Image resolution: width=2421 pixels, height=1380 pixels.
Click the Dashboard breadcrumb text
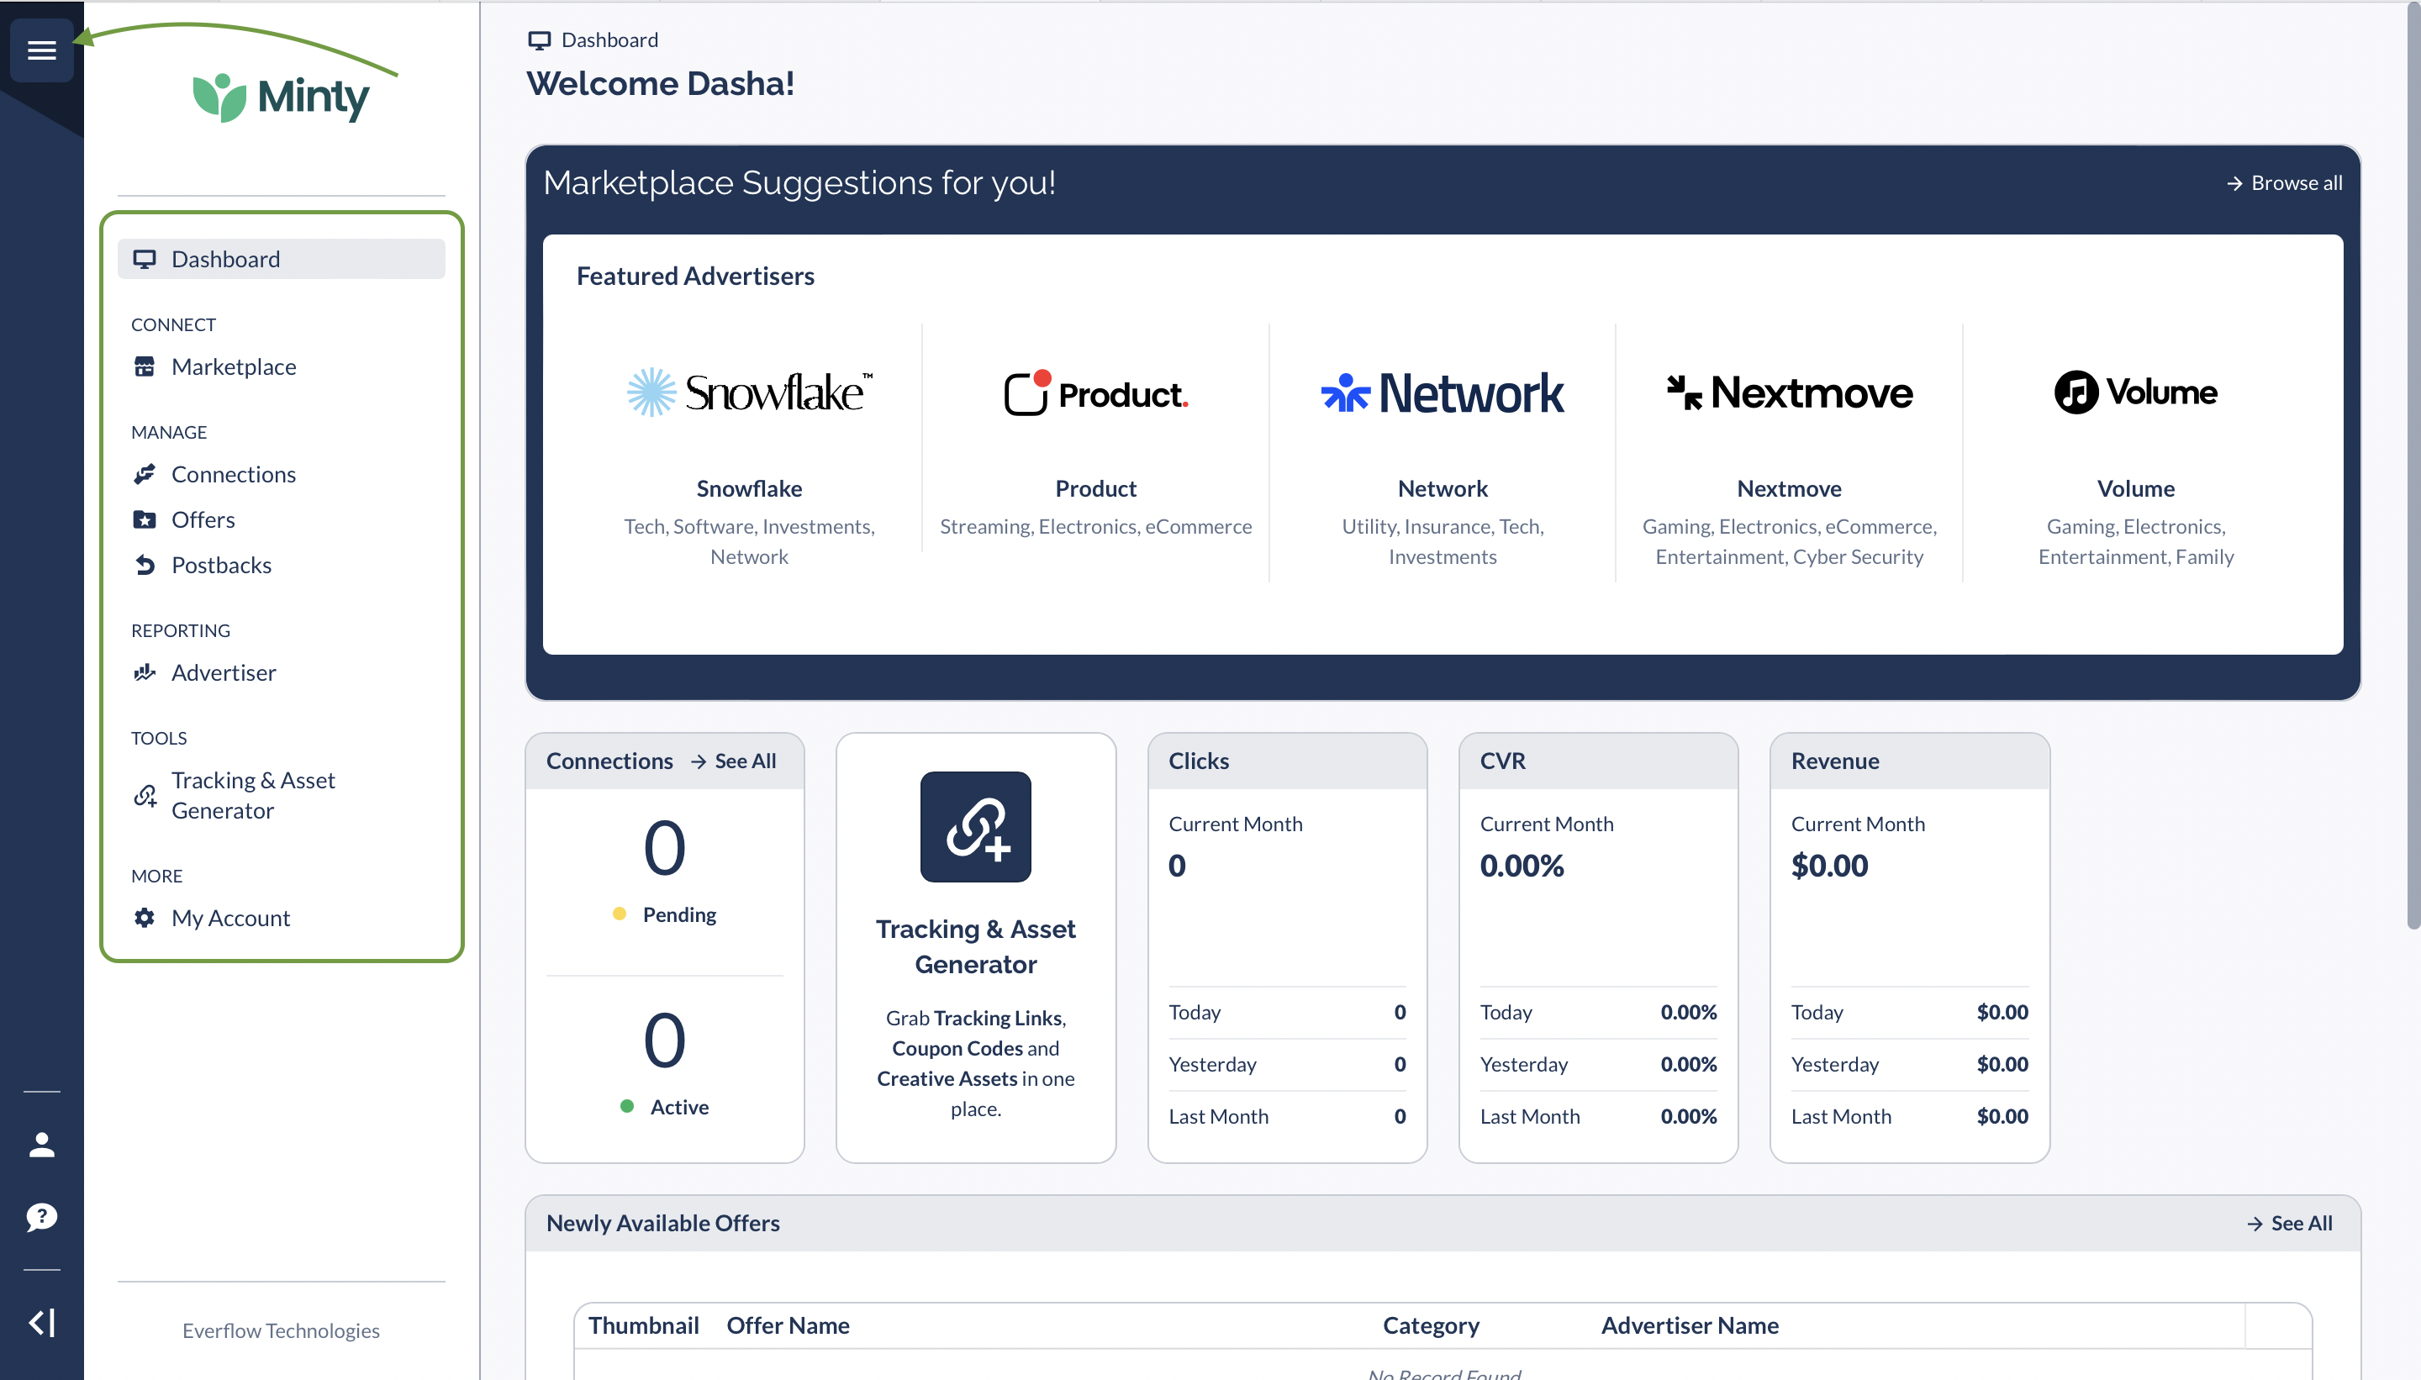[609, 40]
